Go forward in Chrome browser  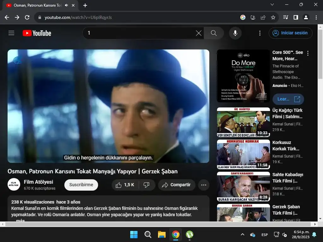pos(17,18)
